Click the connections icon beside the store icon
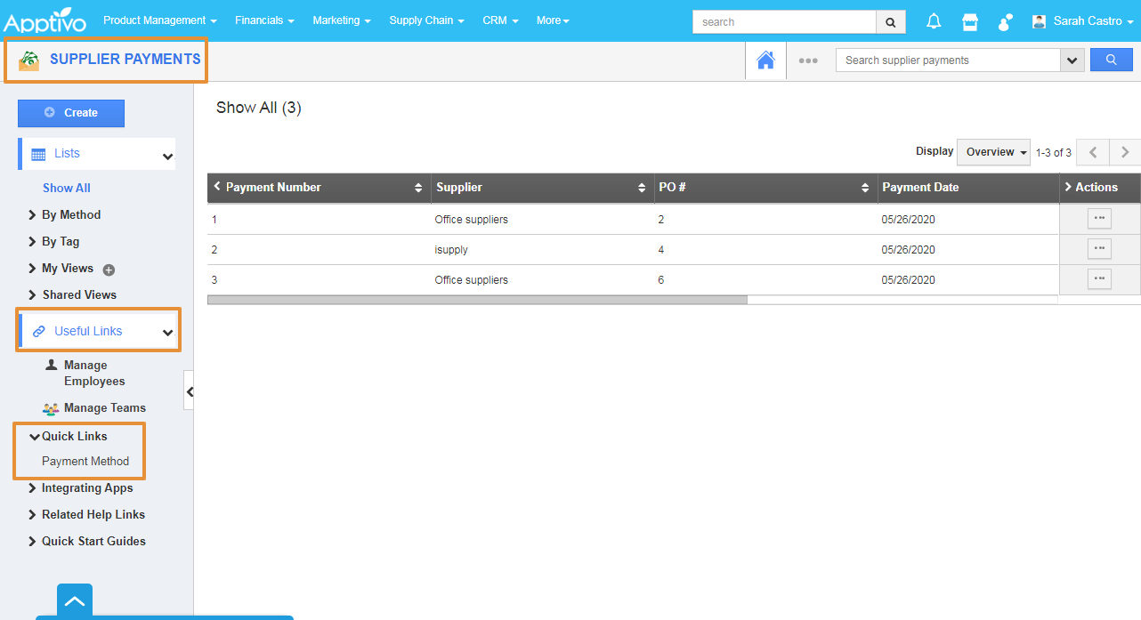Image resolution: width=1141 pixels, height=620 pixels. click(x=1006, y=21)
